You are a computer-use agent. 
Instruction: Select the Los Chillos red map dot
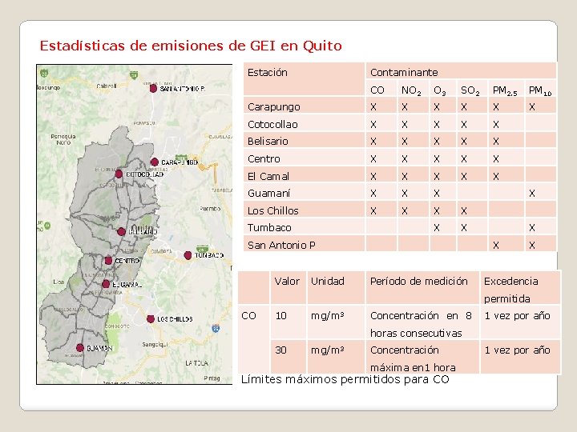point(150,319)
